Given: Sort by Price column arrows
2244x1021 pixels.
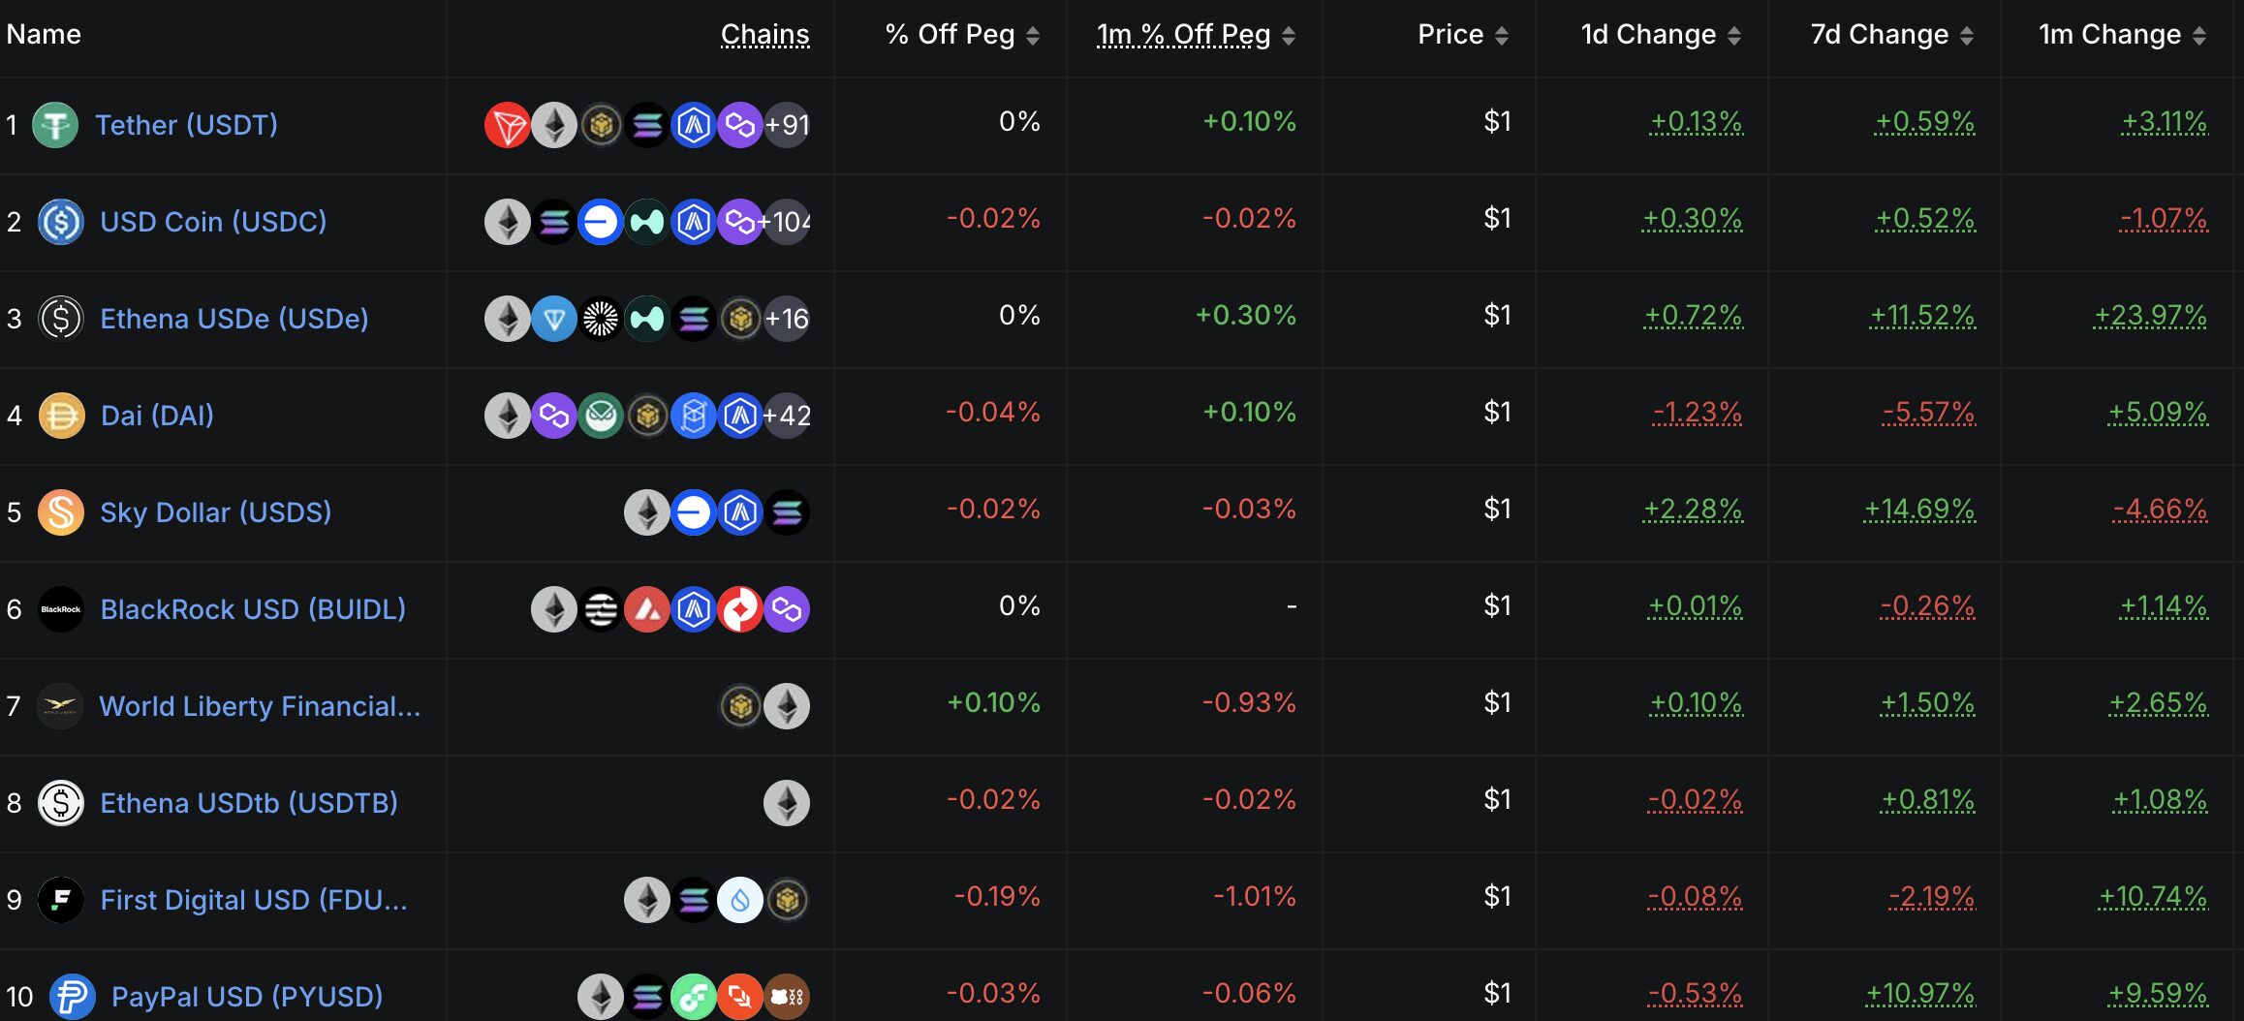Looking at the screenshot, I should 1502,36.
